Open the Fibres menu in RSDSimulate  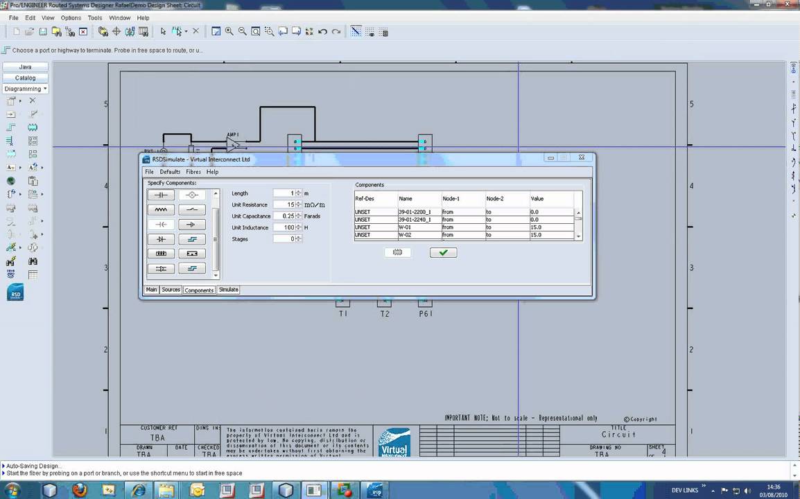[x=193, y=172]
